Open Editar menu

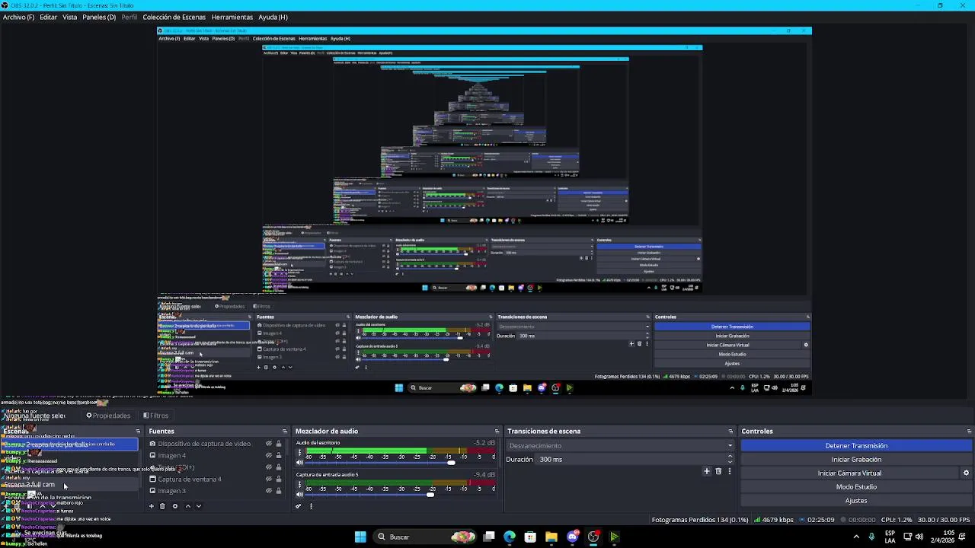48,17
